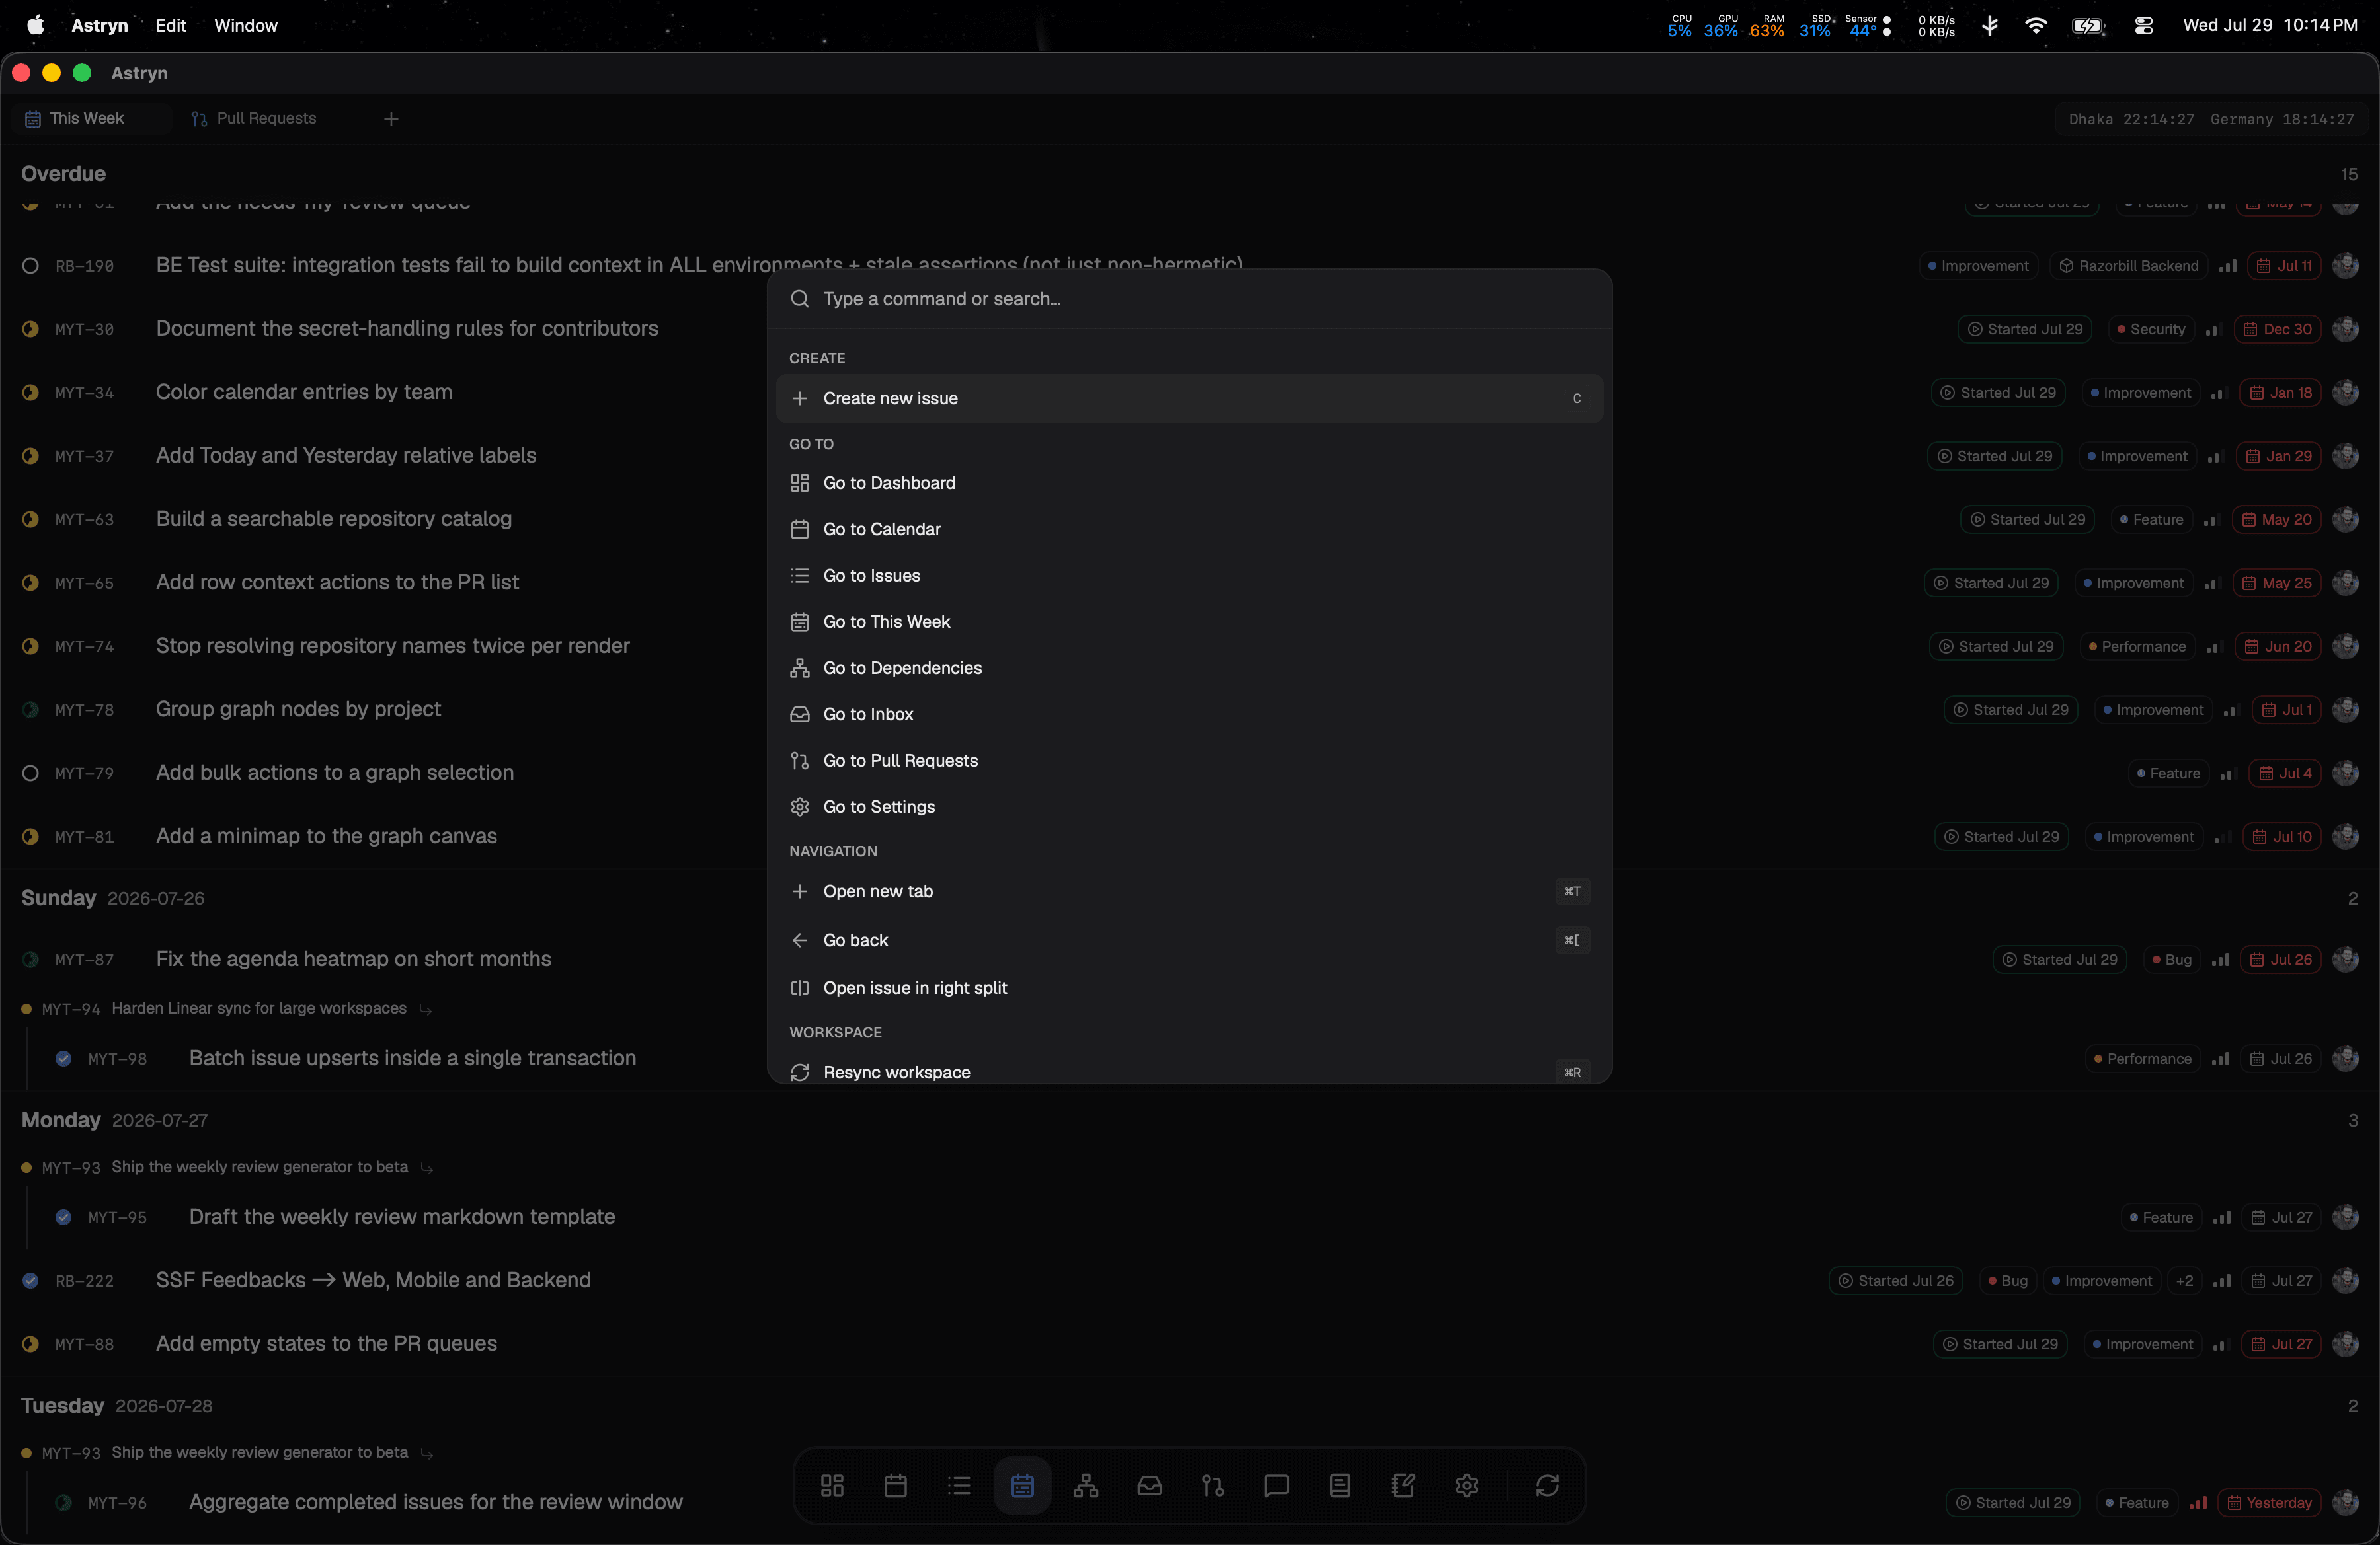Open the Apple menu
Viewport: 2380px width, 1545px height.
point(35,25)
